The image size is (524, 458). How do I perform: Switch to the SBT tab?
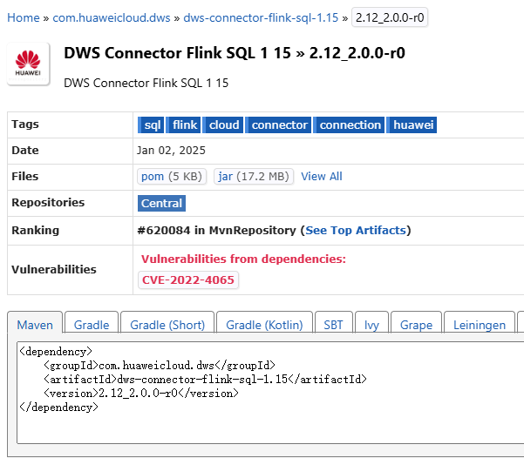334,325
